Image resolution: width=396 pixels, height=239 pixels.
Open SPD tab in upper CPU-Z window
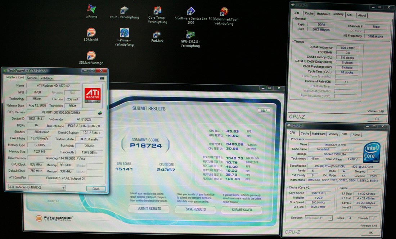(x=350, y=15)
